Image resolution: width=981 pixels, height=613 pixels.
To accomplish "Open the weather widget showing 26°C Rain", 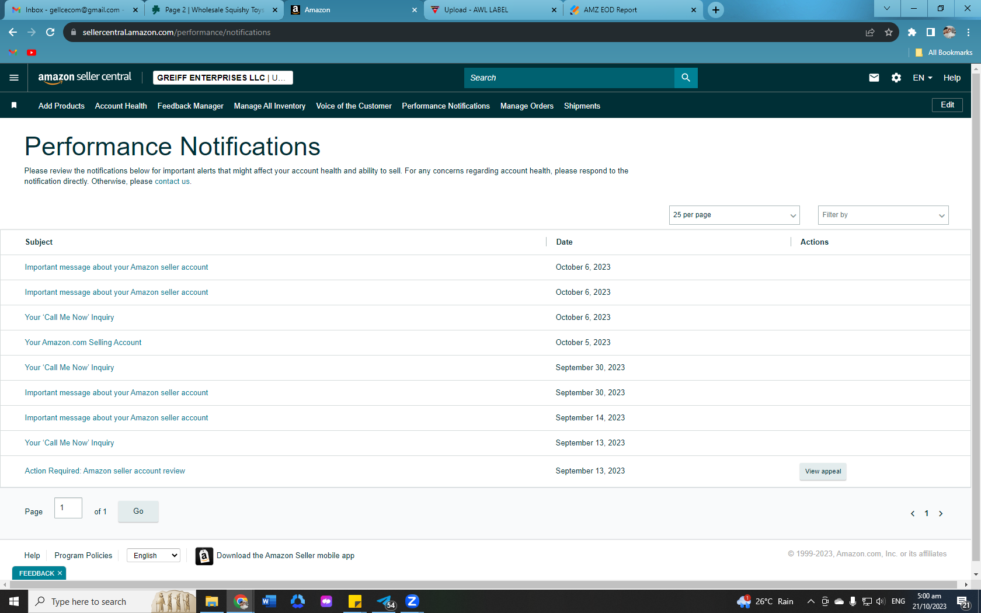I will coord(765,601).
